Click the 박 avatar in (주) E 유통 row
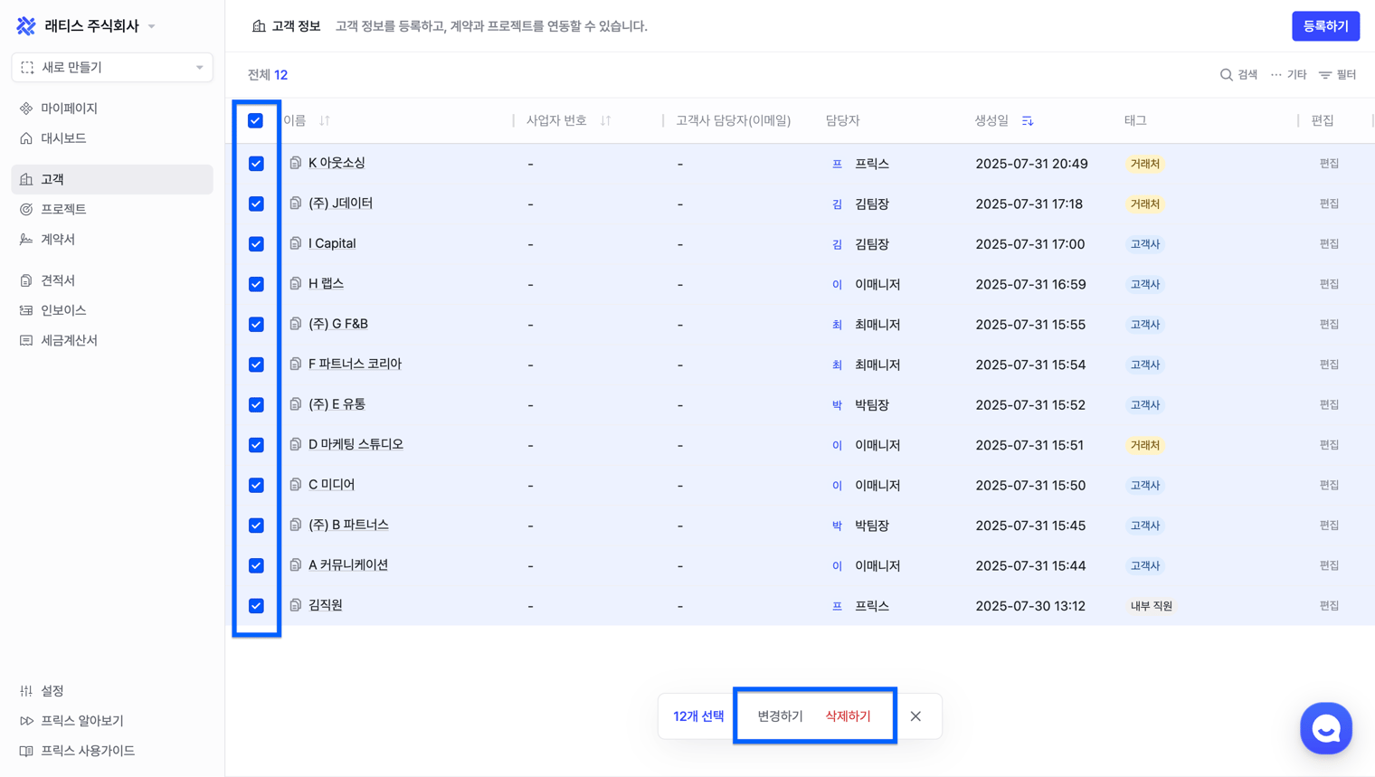The image size is (1375, 777). coord(837,405)
